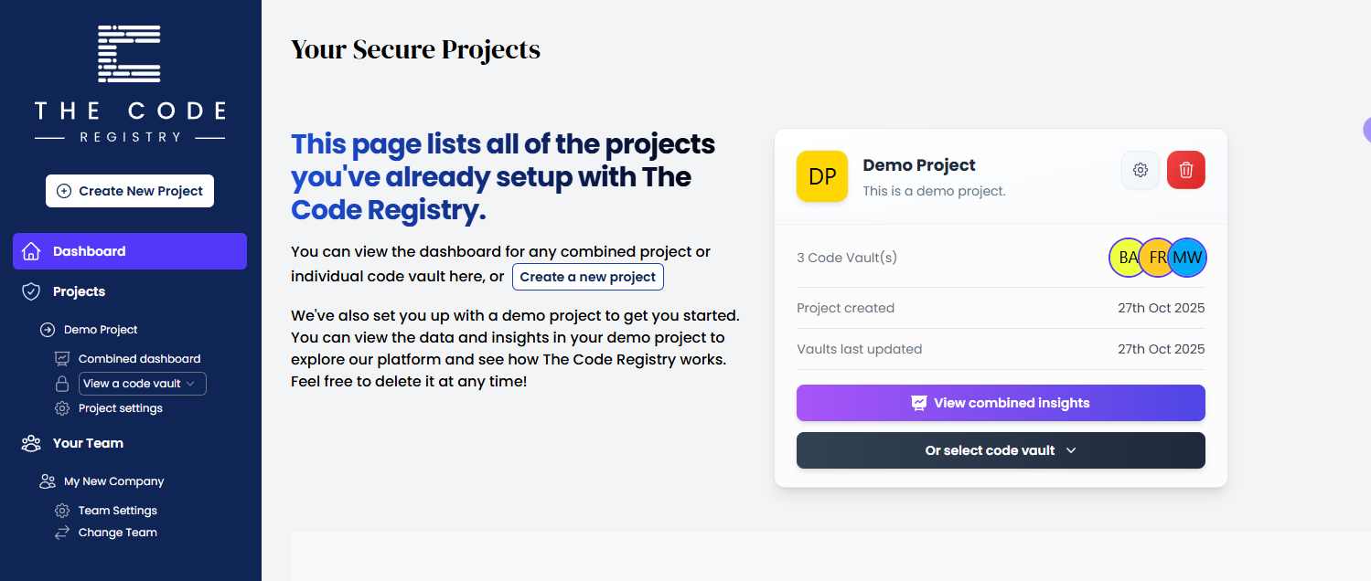
Task: Click the Projects shield icon
Action: click(31, 291)
